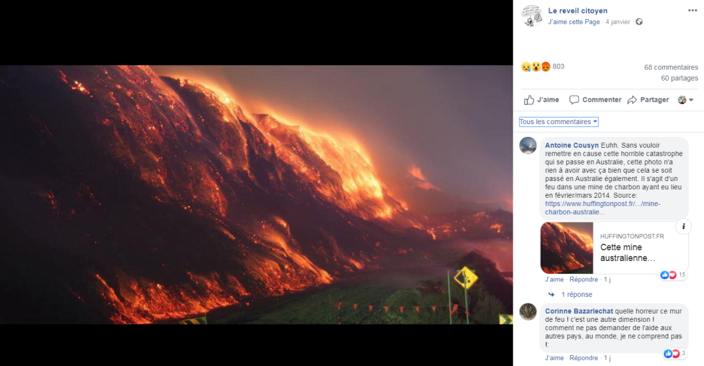The height and width of the screenshot is (366, 704).
Task: View the 68 commentaires count
Action: click(671, 67)
